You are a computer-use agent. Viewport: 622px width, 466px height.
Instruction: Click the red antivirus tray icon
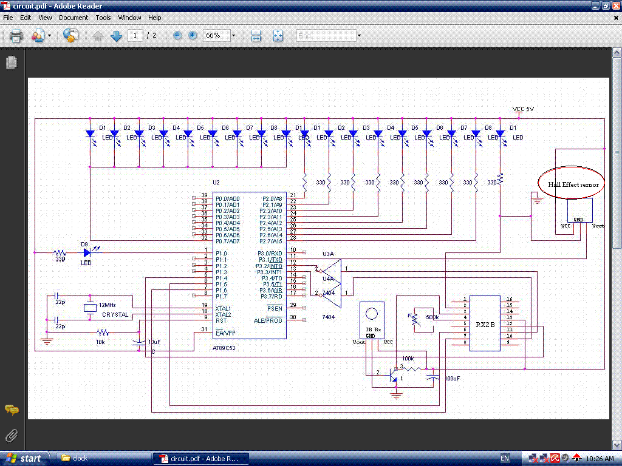tap(555, 459)
